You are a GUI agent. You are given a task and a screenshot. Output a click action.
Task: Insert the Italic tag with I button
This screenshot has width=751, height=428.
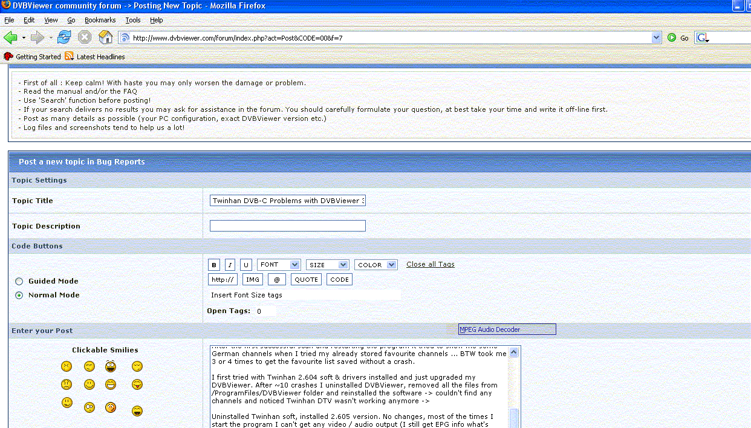[x=230, y=265]
